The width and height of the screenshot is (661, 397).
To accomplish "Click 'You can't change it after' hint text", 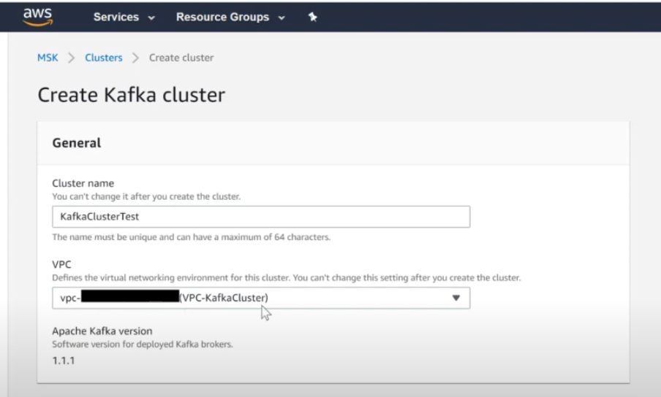I will (x=146, y=196).
